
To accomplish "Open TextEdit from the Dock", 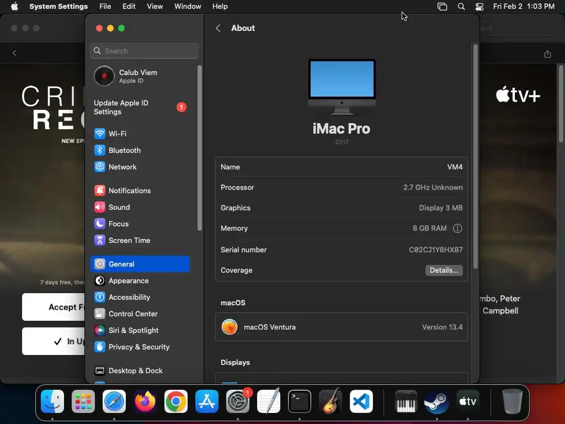I will (269, 402).
